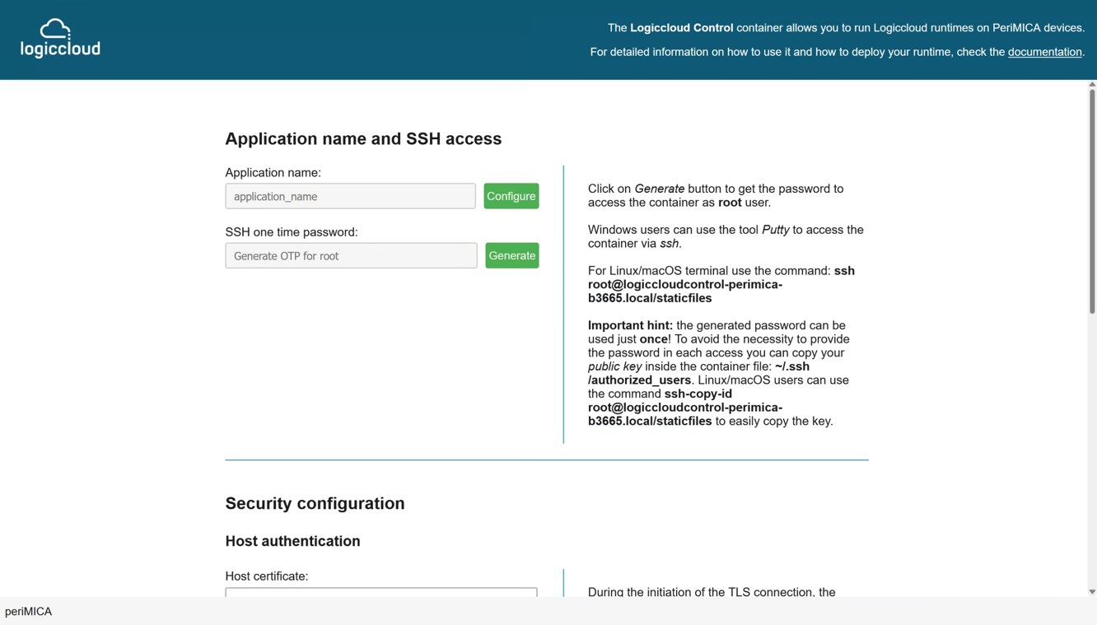Click the italic 'Putty' word in help text
1097x625 pixels.
click(x=775, y=230)
